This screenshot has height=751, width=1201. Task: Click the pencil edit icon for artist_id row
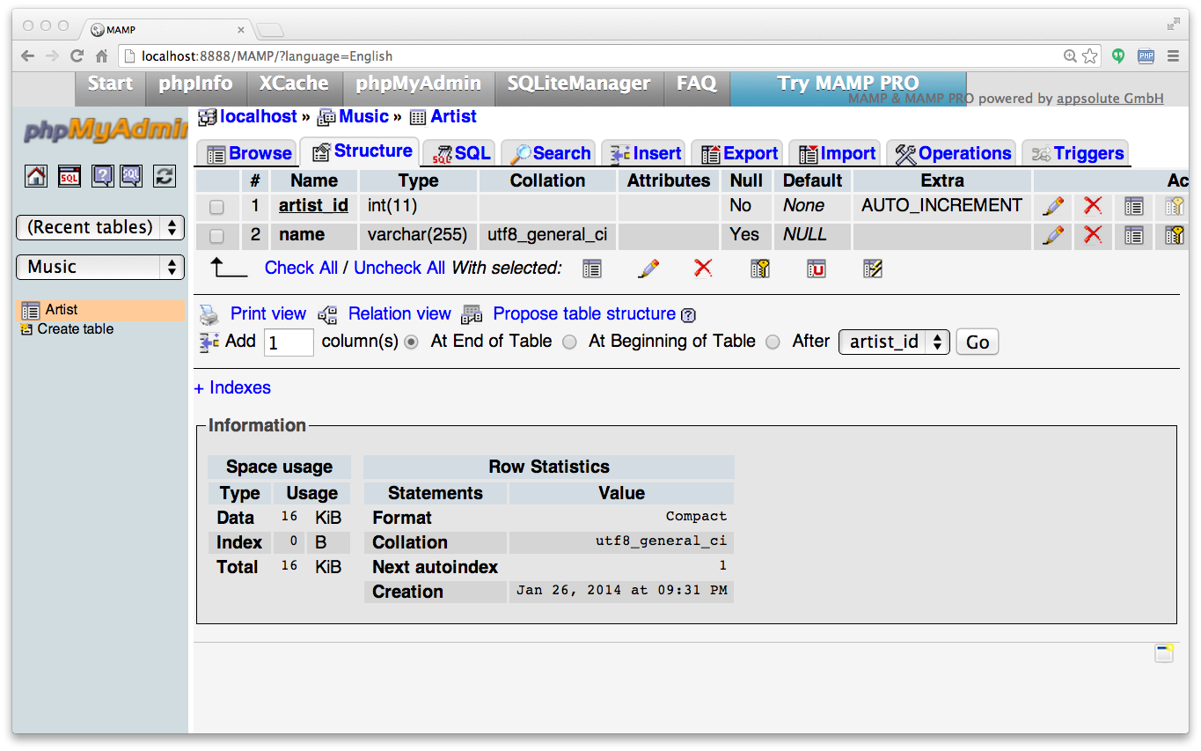tap(1052, 206)
